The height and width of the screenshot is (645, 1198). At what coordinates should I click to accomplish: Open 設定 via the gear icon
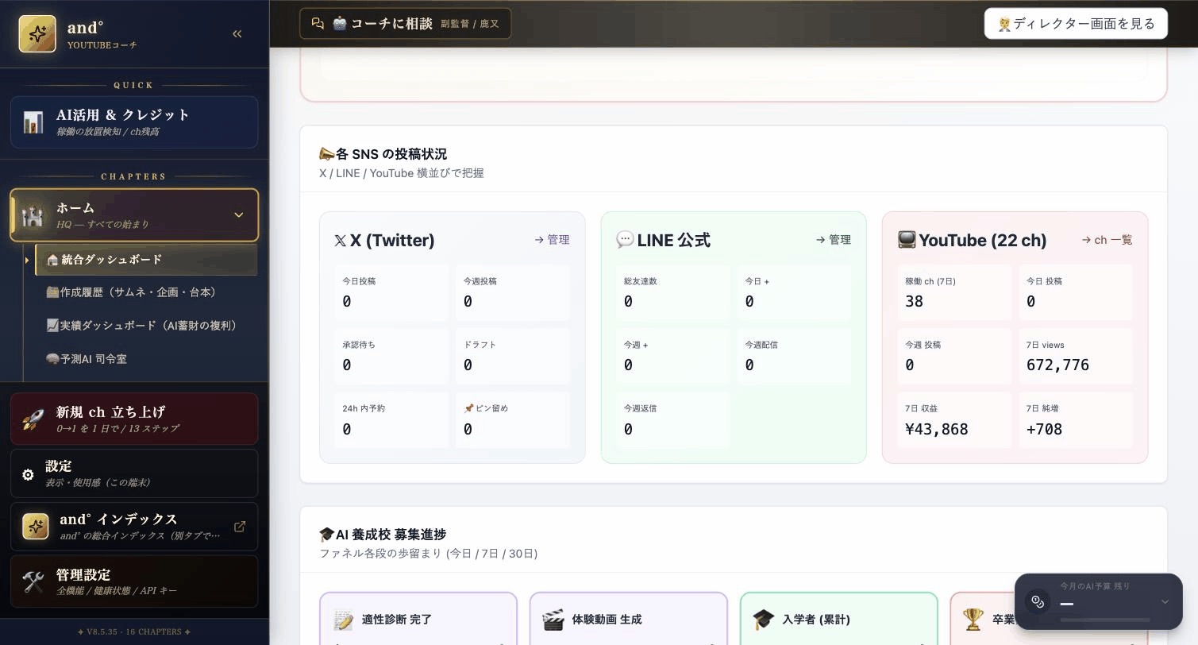pos(28,474)
